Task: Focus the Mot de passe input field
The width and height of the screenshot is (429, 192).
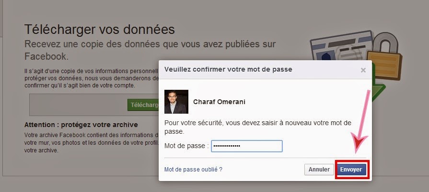Action: point(247,146)
